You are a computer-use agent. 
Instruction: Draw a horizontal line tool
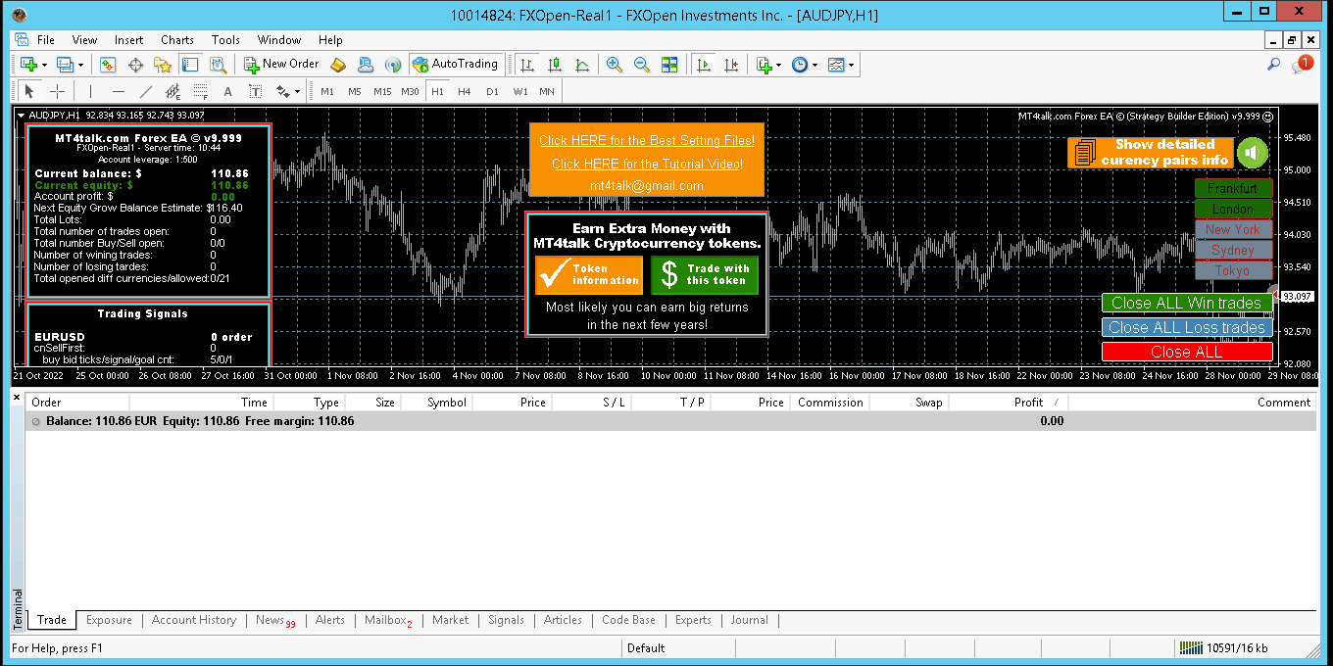tap(118, 91)
